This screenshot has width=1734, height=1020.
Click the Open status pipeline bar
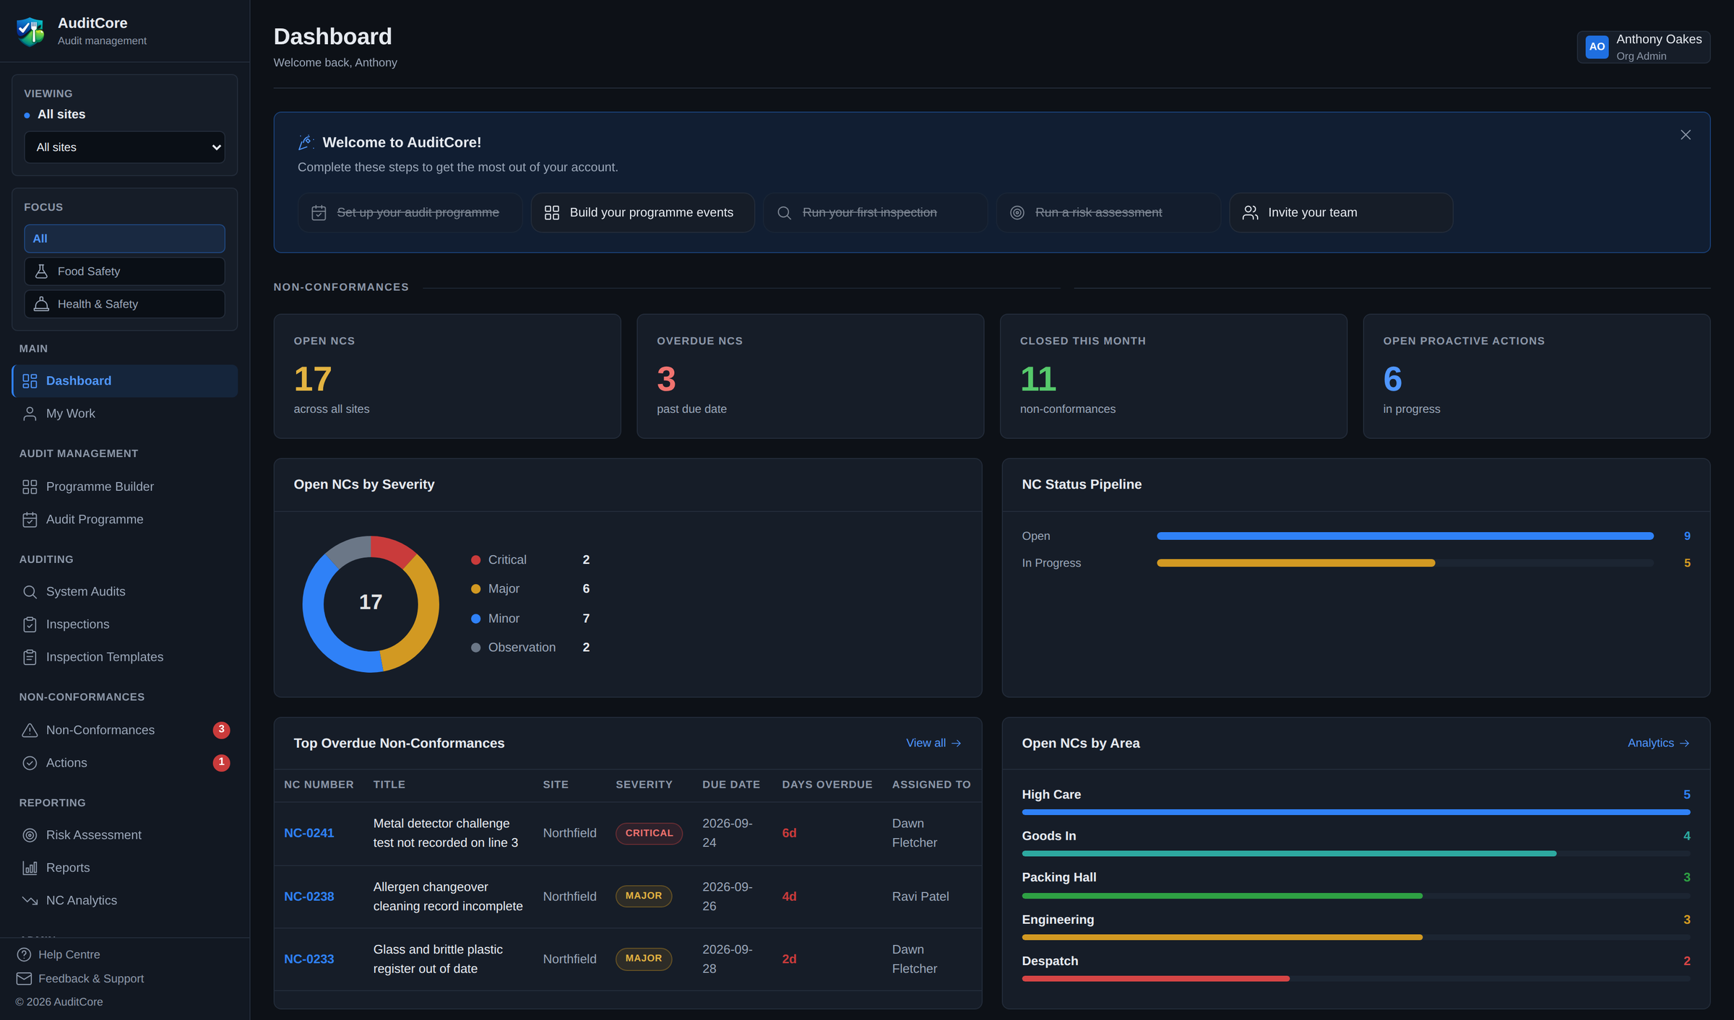tap(1405, 536)
